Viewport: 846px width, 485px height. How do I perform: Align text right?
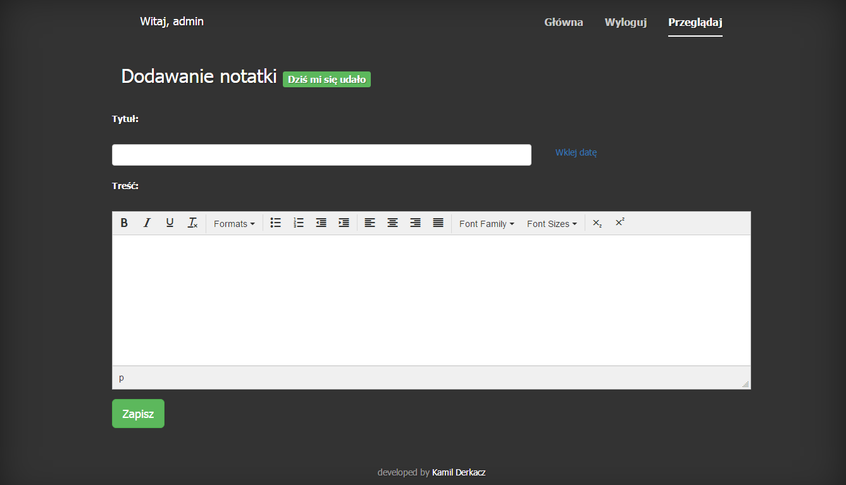(x=416, y=223)
